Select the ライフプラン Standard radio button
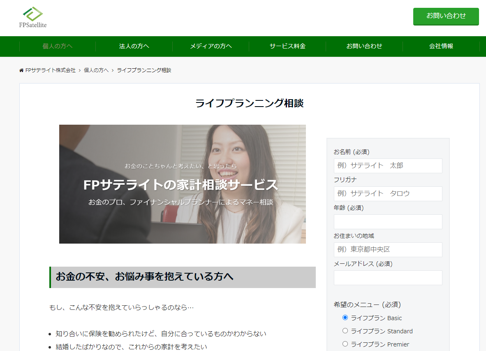 click(x=345, y=331)
